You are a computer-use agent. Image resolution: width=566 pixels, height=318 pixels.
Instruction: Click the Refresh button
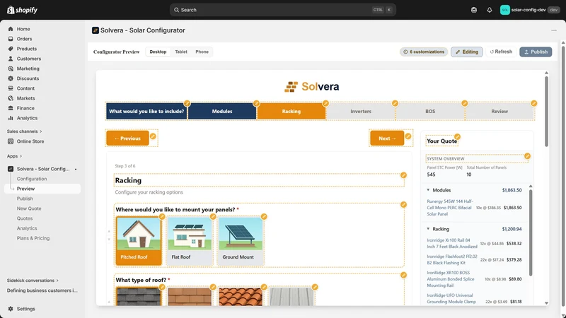501,52
